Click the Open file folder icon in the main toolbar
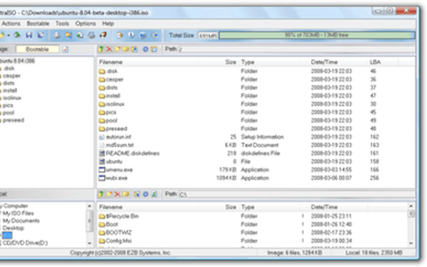The height and width of the screenshot is (267, 427). pyautogui.click(x=2, y=35)
